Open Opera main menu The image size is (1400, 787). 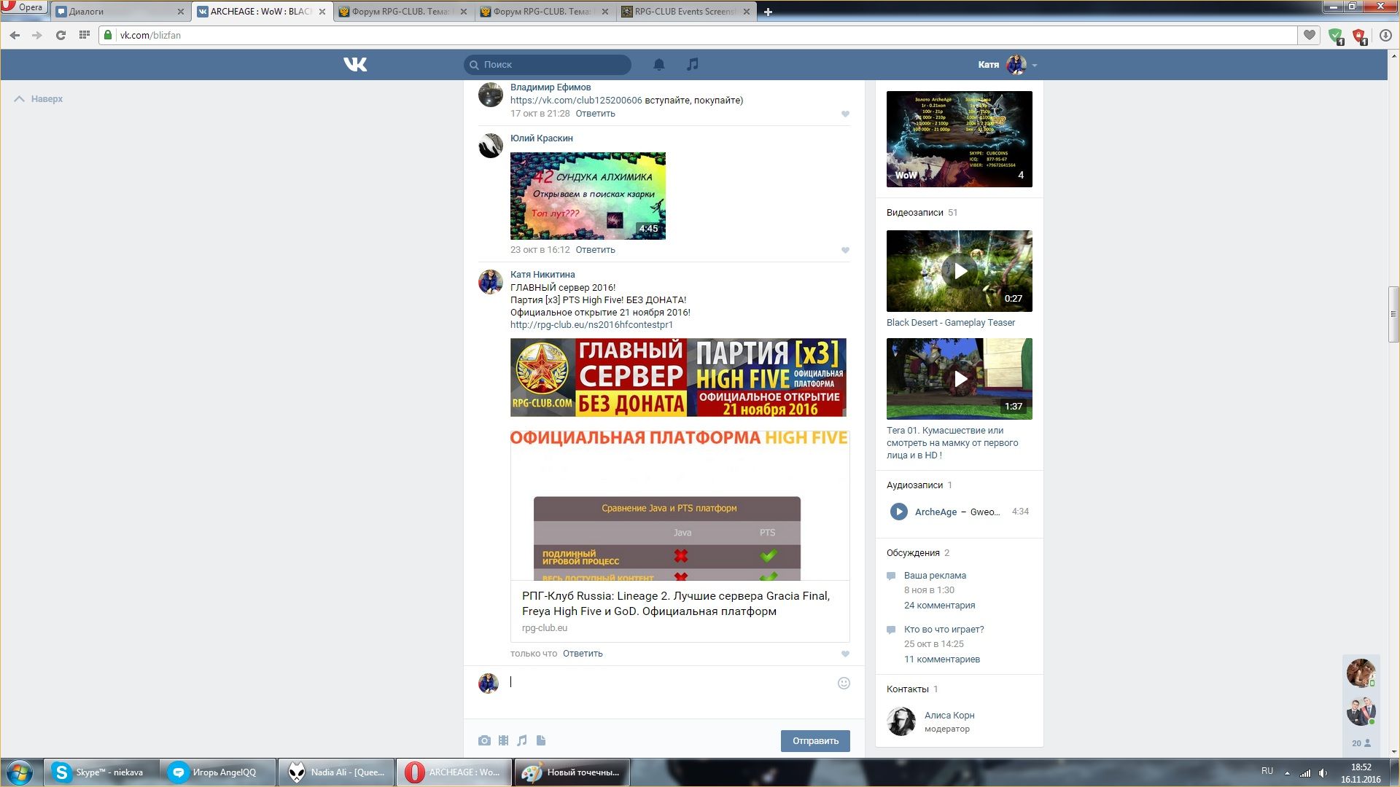pyautogui.click(x=23, y=7)
